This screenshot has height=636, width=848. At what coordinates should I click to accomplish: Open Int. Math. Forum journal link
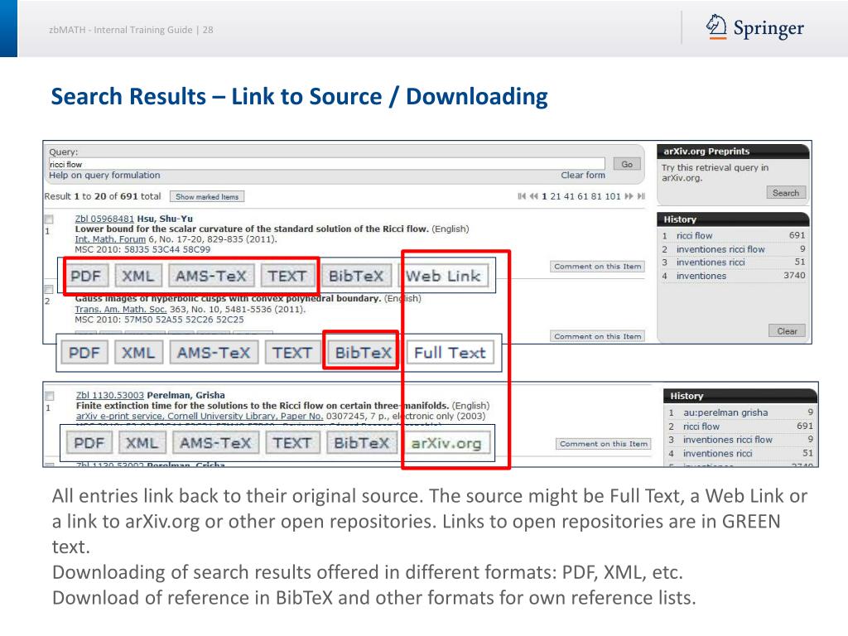110,239
